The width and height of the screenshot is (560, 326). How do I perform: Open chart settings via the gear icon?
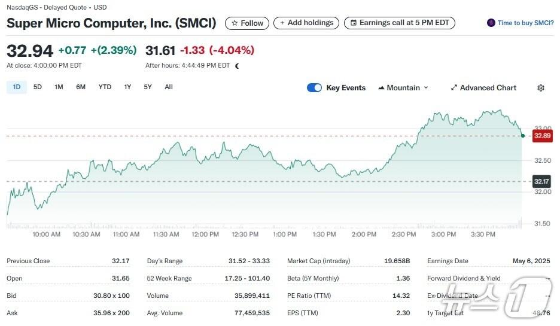coord(541,88)
